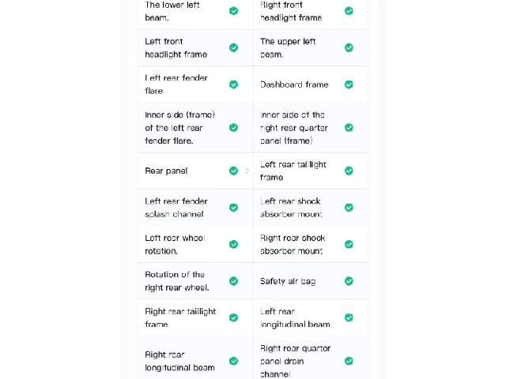Click the check for Rotation of the right rear wheel
This screenshot has width=506, height=379.
(x=234, y=281)
